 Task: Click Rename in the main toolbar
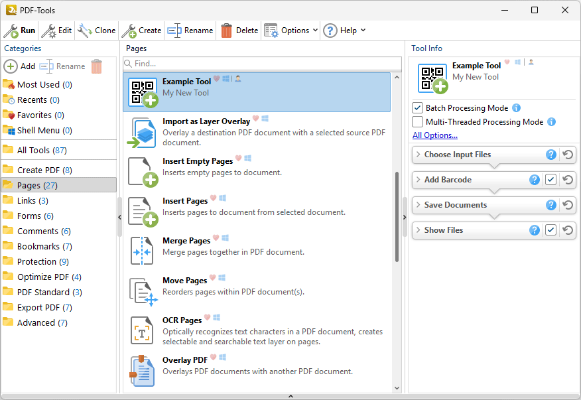coord(190,31)
